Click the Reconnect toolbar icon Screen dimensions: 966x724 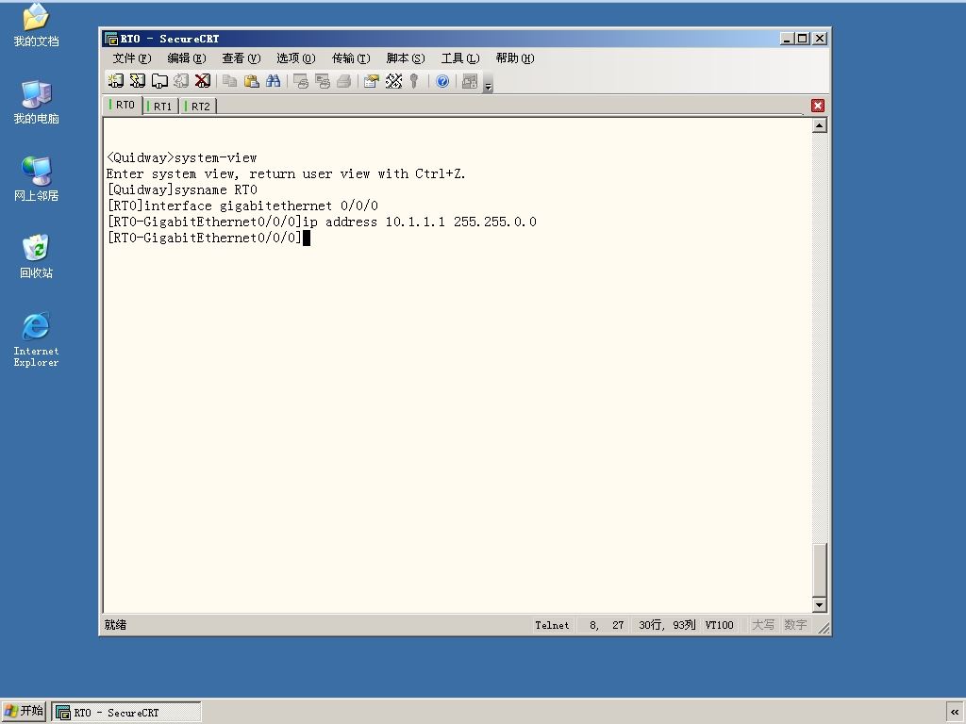[x=181, y=81]
